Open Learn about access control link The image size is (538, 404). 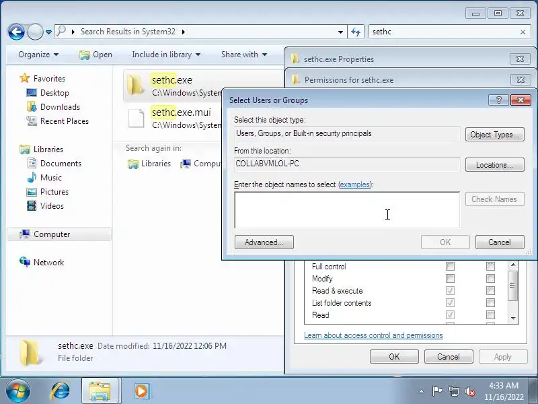pos(373,335)
